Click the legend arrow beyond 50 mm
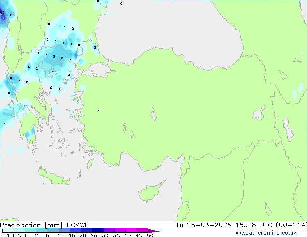The height and width of the screenshot is (237, 307). point(153,231)
